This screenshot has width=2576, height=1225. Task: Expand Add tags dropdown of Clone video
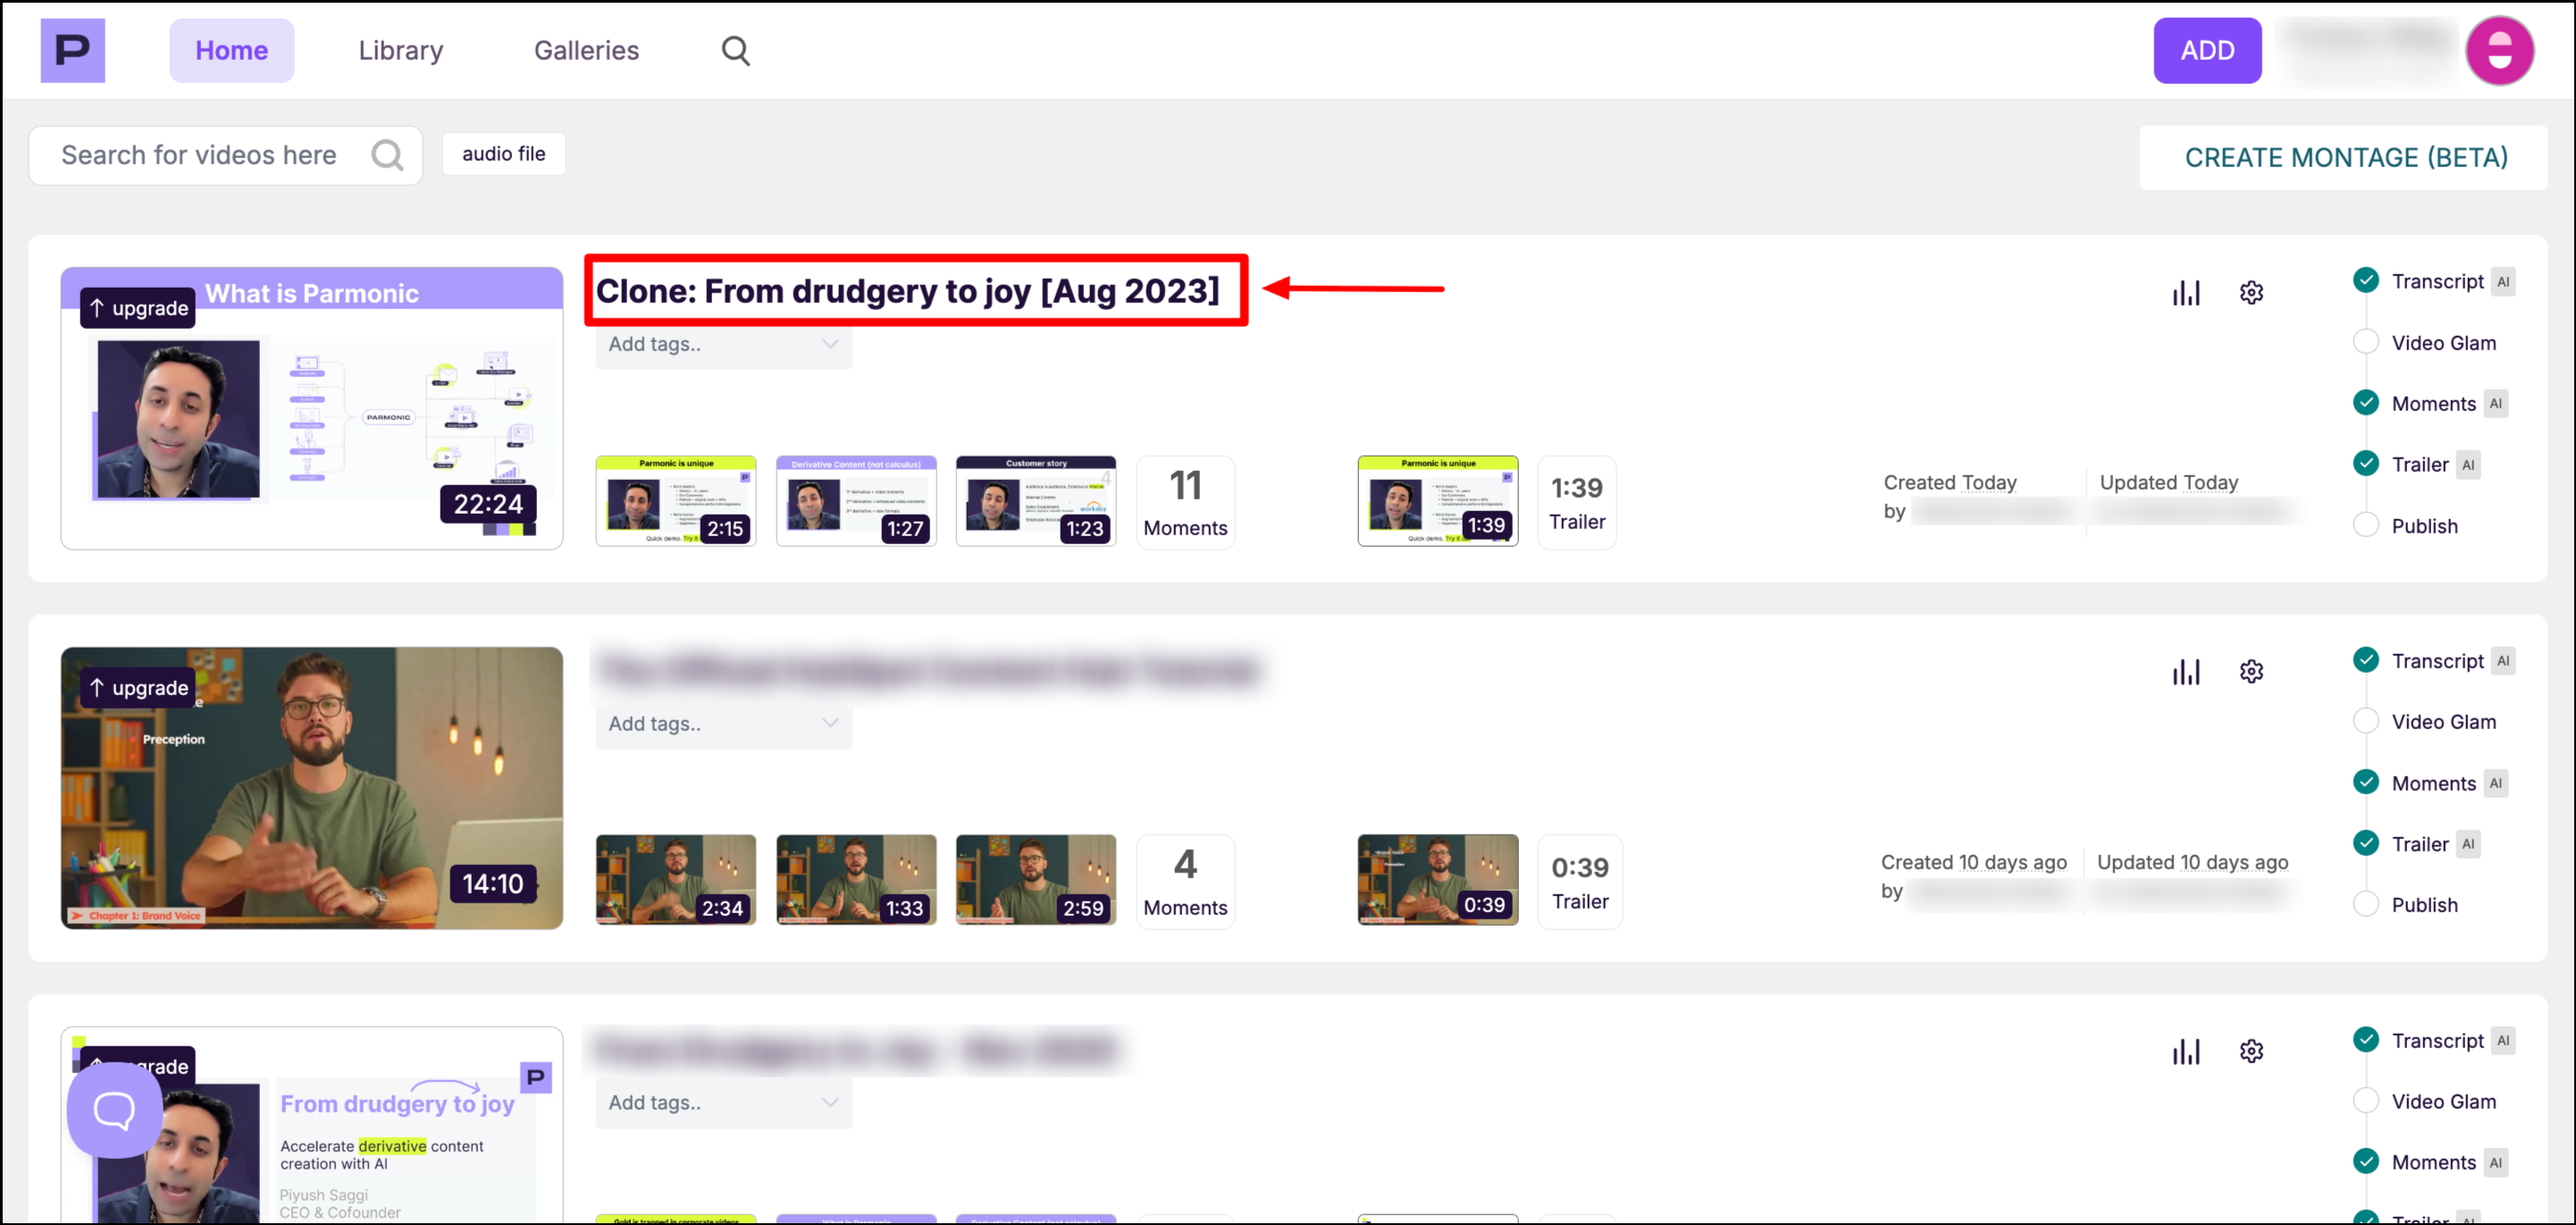[829, 344]
